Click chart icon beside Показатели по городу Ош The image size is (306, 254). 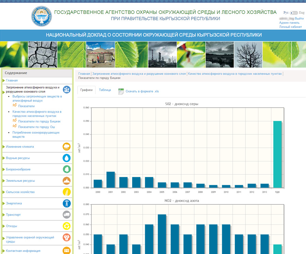(15, 126)
